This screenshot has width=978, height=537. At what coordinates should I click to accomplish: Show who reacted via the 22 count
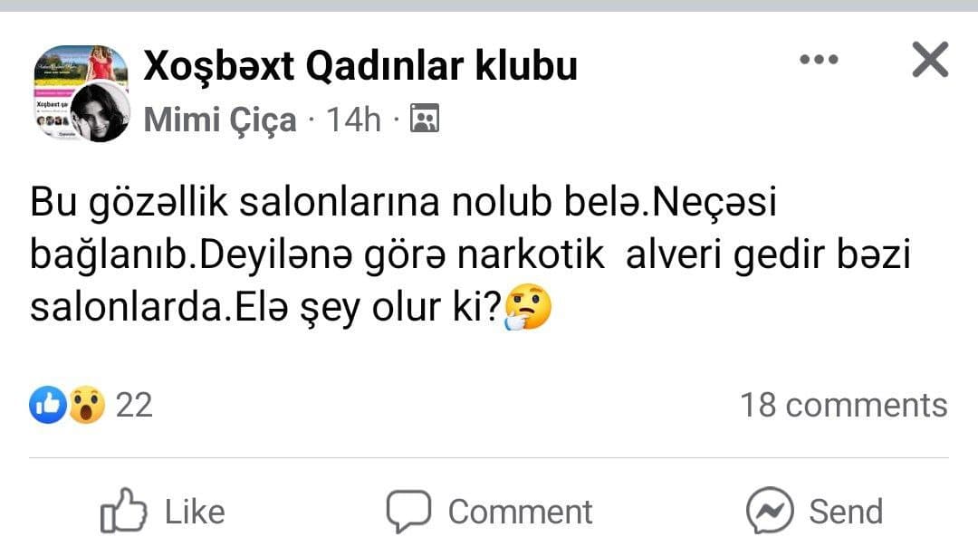[134, 406]
